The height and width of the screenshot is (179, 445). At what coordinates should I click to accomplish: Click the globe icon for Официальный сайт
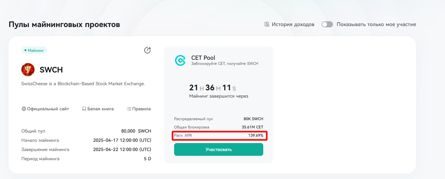24,109
